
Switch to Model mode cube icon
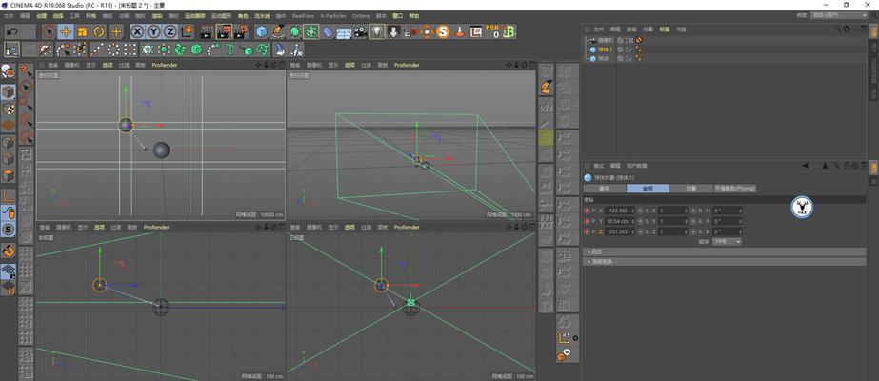[x=9, y=91]
